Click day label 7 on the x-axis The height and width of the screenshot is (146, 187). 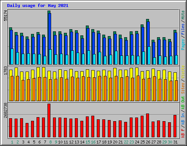tap(45, 142)
